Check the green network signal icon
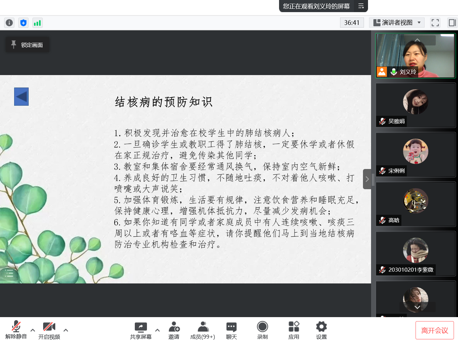 (x=37, y=23)
